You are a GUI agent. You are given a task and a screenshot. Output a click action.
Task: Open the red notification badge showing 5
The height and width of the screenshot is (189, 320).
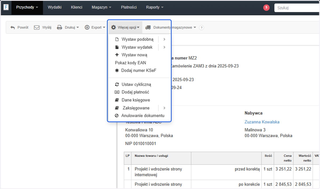(266, 7)
